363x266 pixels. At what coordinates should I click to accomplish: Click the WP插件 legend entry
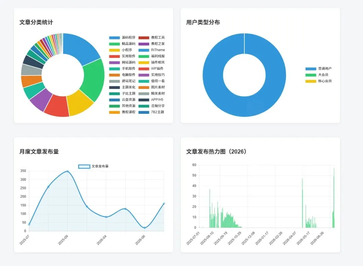pos(151,69)
